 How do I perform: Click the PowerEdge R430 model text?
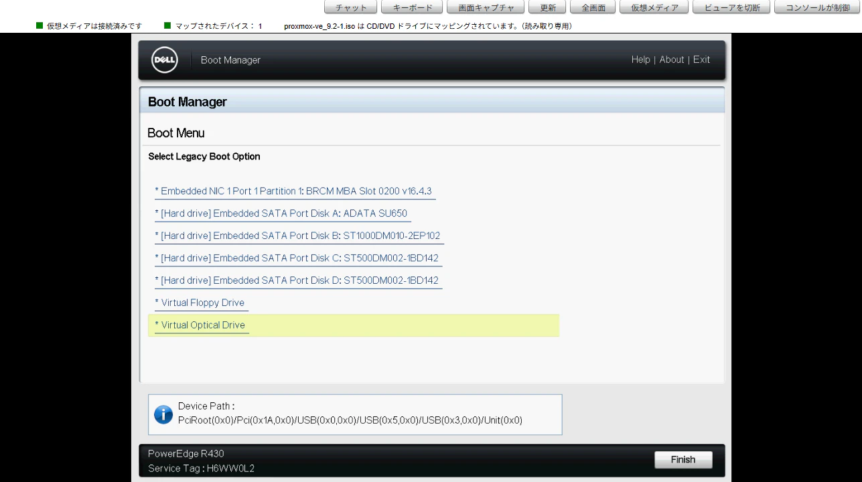click(186, 454)
